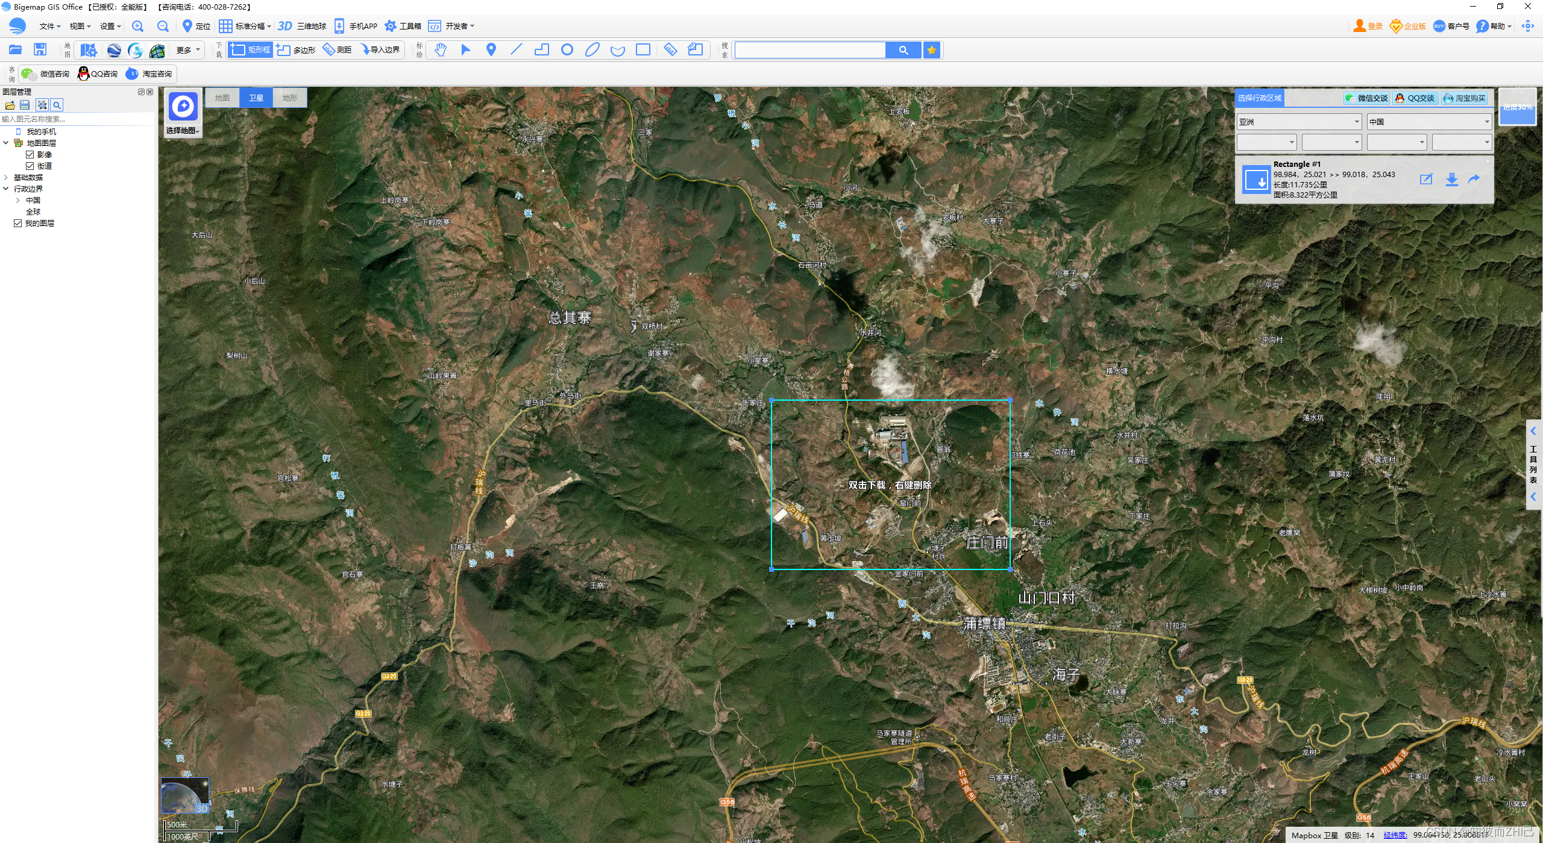Toggle the 街道 layer checkbox

pos(30,166)
